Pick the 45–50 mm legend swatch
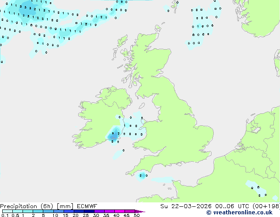The height and width of the screenshot is (217, 280). (130, 211)
